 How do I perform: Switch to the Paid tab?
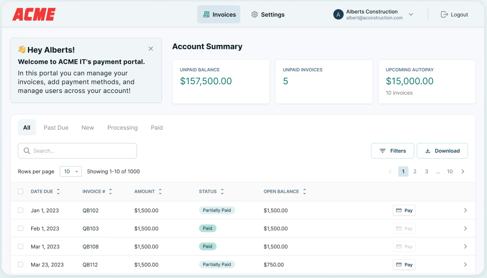(x=157, y=127)
